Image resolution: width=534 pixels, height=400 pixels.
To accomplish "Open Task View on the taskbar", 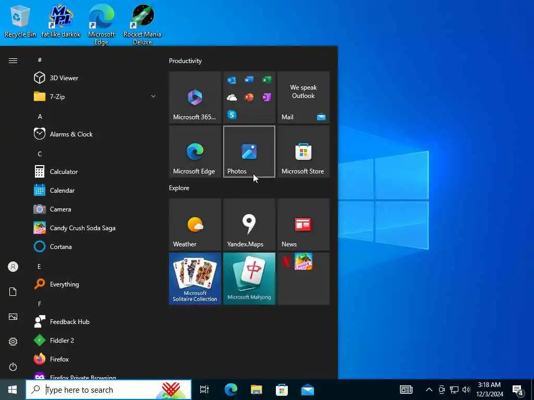I will 204,390.
